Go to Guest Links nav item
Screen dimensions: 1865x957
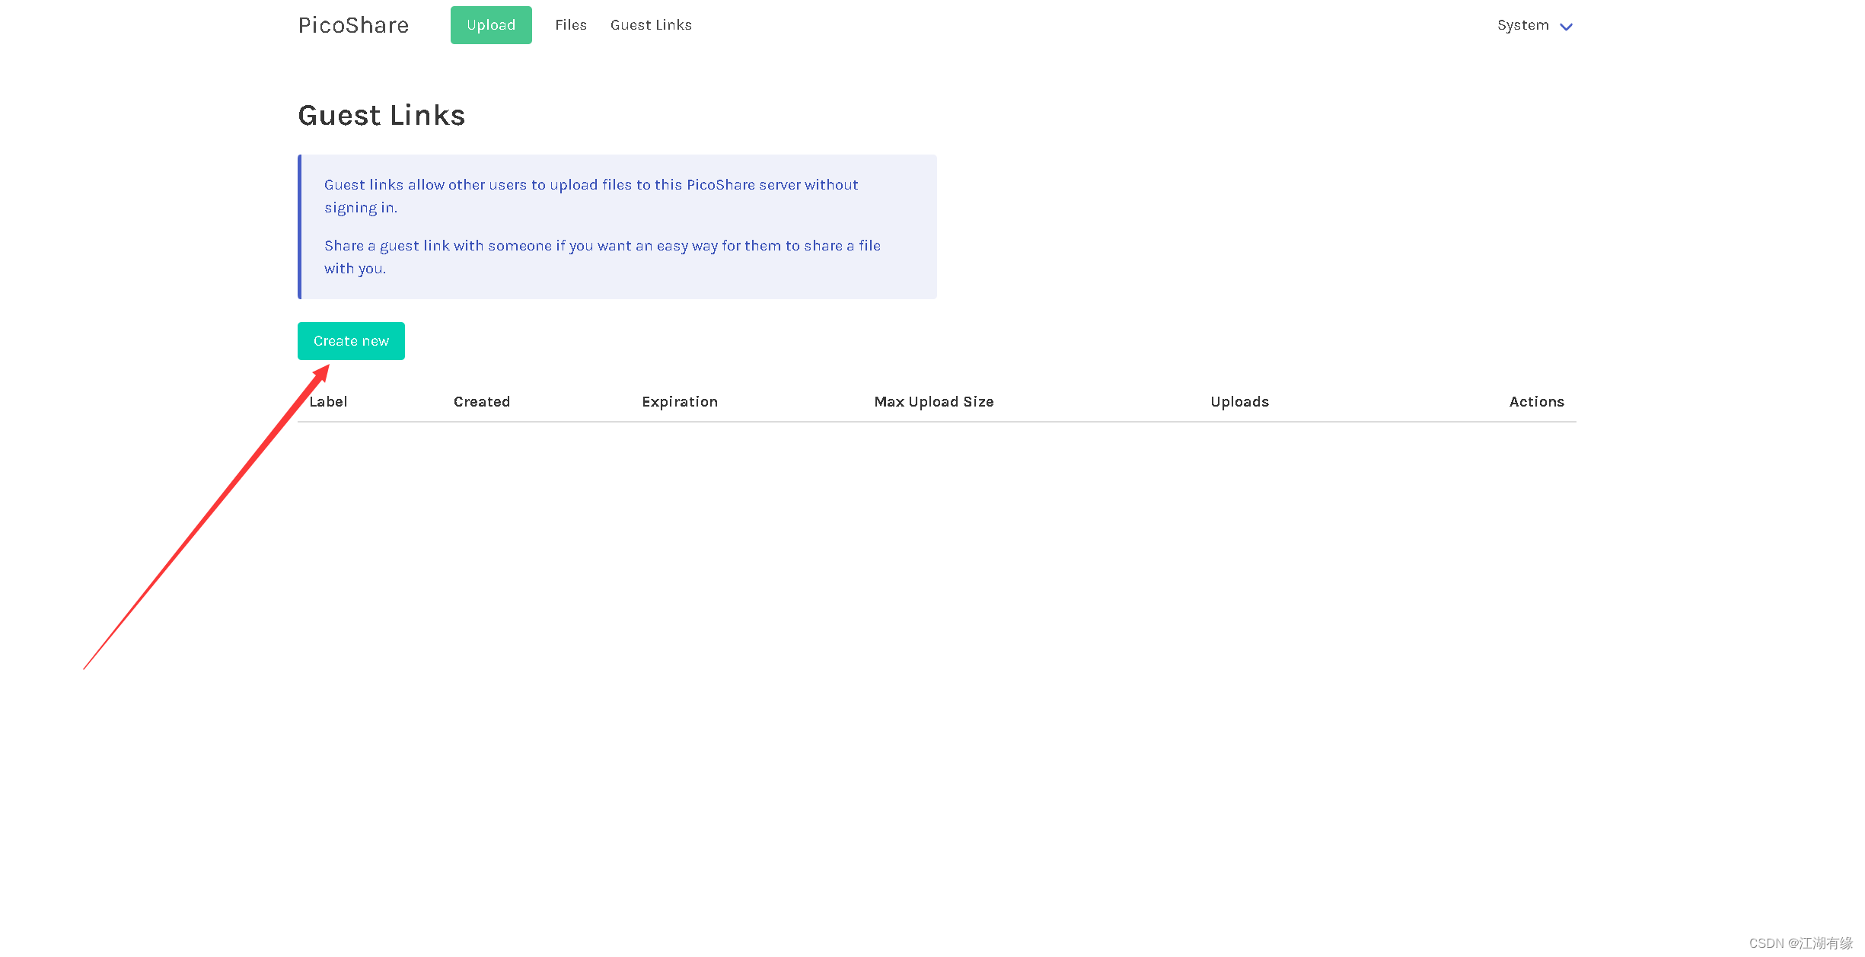click(x=651, y=25)
